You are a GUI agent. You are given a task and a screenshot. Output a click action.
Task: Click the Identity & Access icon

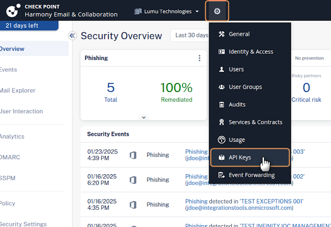[x=222, y=52]
